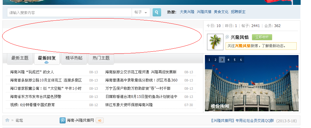
Task: Select slideshow page 6
Action: 241,60
